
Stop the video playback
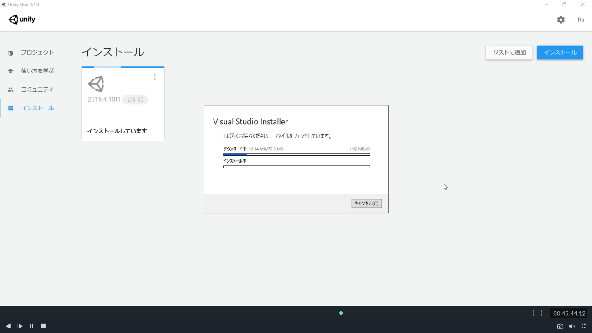click(43, 326)
